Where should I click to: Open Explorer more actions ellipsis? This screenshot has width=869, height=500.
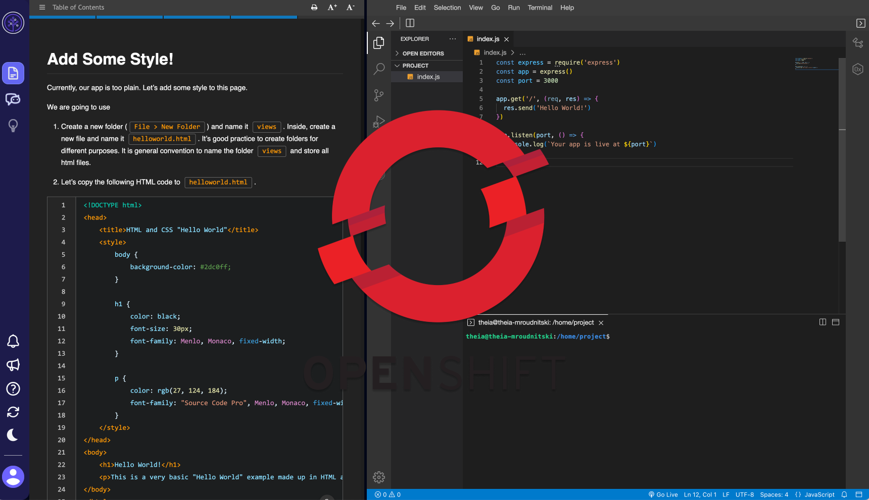453,39
